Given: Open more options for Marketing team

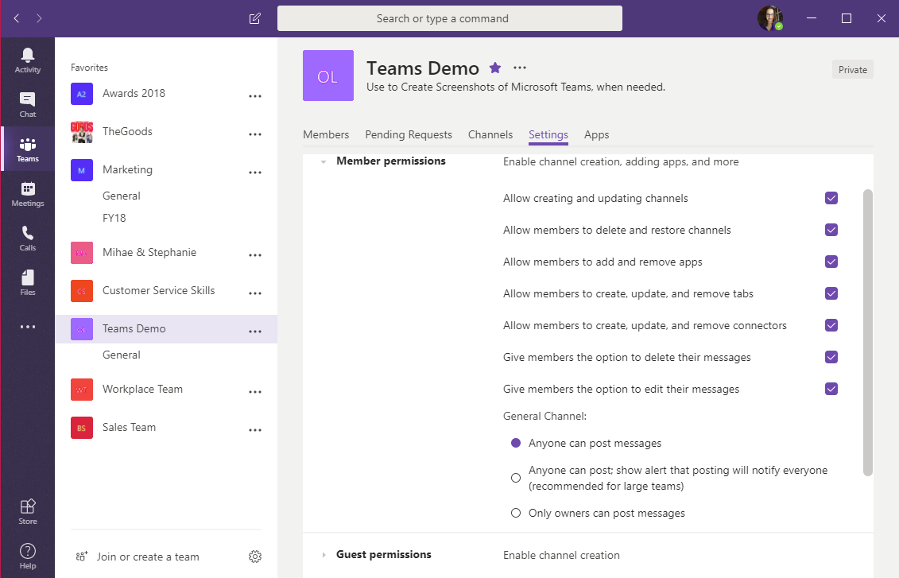Looking at the screenshot, I should pyautogui.click(x=255, y=173).
